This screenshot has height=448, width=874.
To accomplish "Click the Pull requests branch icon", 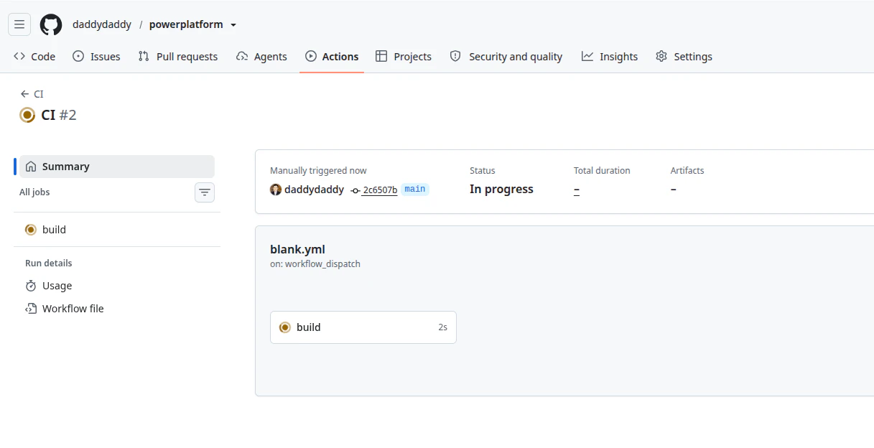I will [144, 56].
